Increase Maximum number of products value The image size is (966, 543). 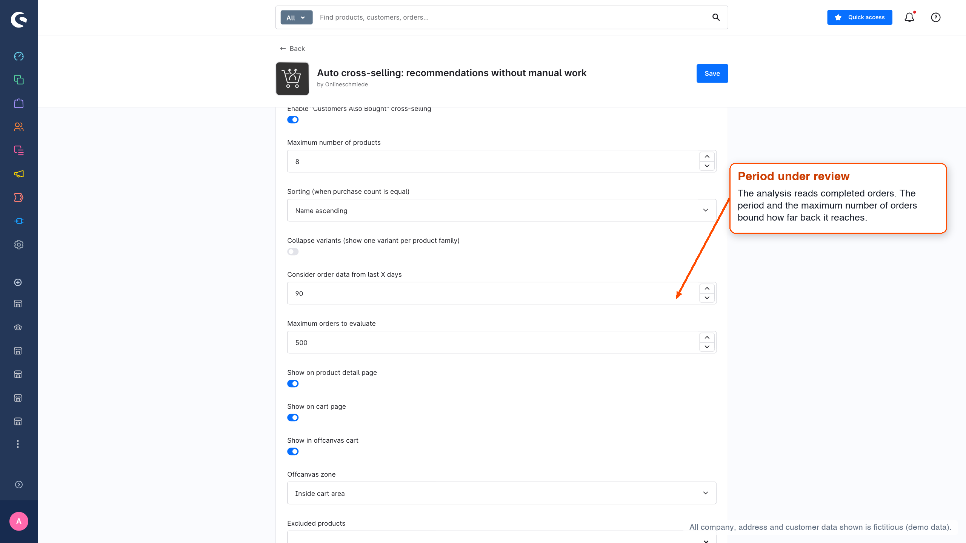(x=707, y=156)
